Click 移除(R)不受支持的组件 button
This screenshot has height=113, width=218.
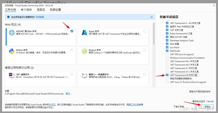[200, 92]
